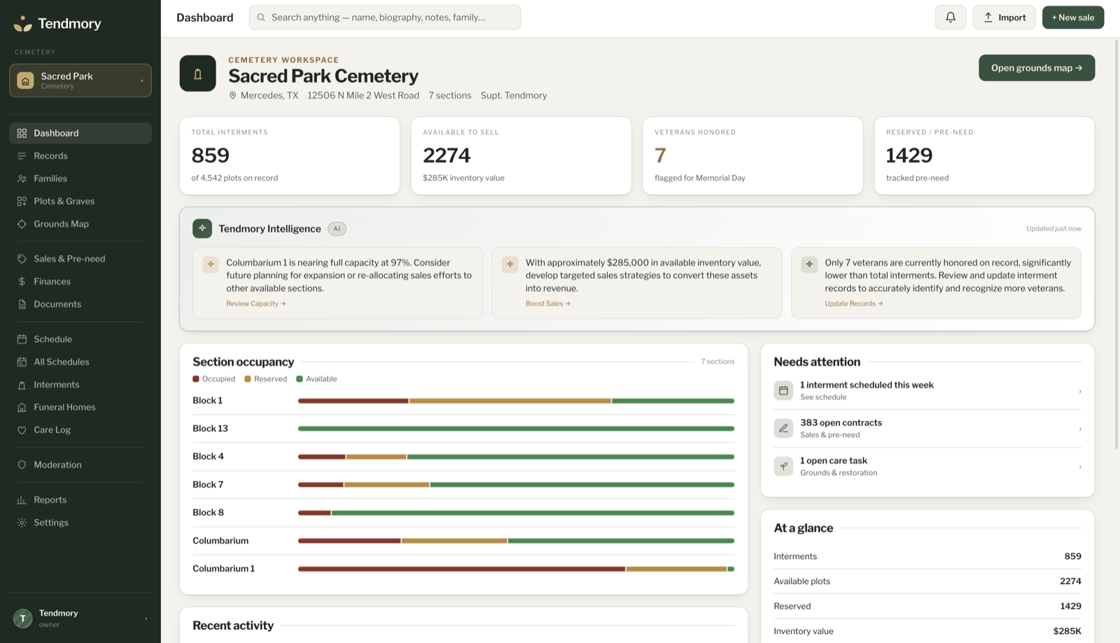Open the Reports page
The width and height of the screenshot is (1120, 643).
pos(80,500)
